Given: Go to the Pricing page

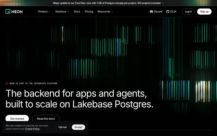Looking at the screenshot, I should [x=89, y=11].
